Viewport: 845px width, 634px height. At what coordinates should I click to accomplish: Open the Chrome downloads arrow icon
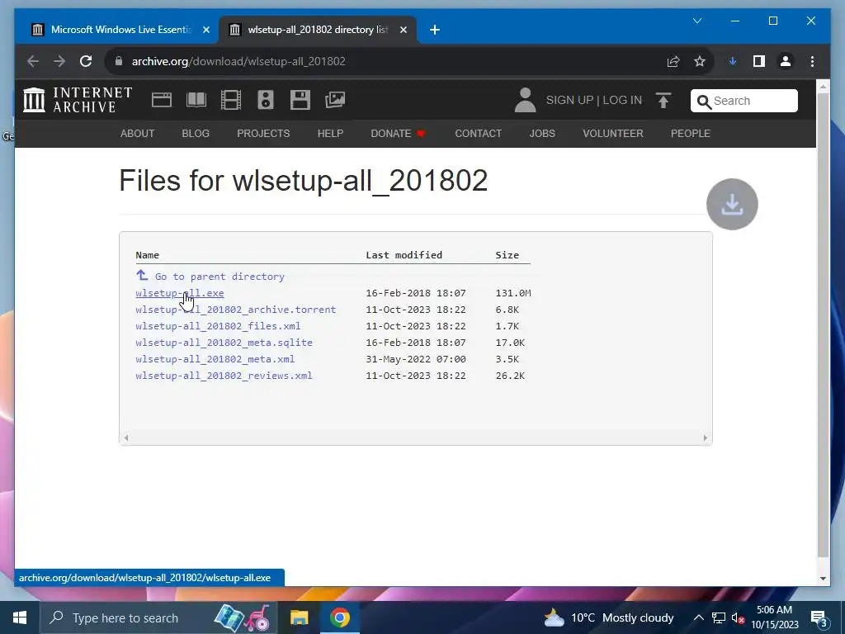(733, 61)
